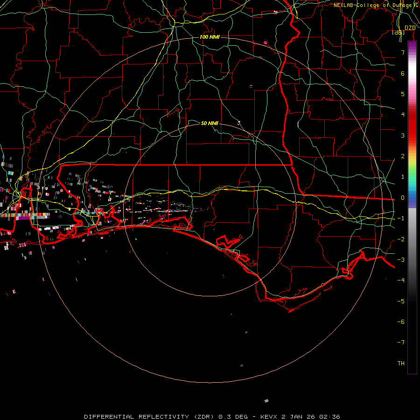420x420 pixels.
Task: Click the "-1" value on color scale
Action: tap(401, 218)
